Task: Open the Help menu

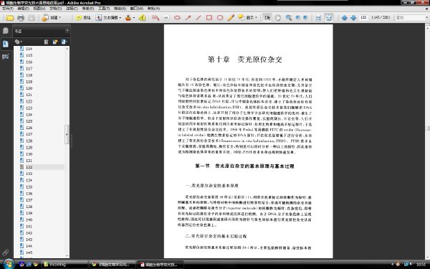Action: 153,9
